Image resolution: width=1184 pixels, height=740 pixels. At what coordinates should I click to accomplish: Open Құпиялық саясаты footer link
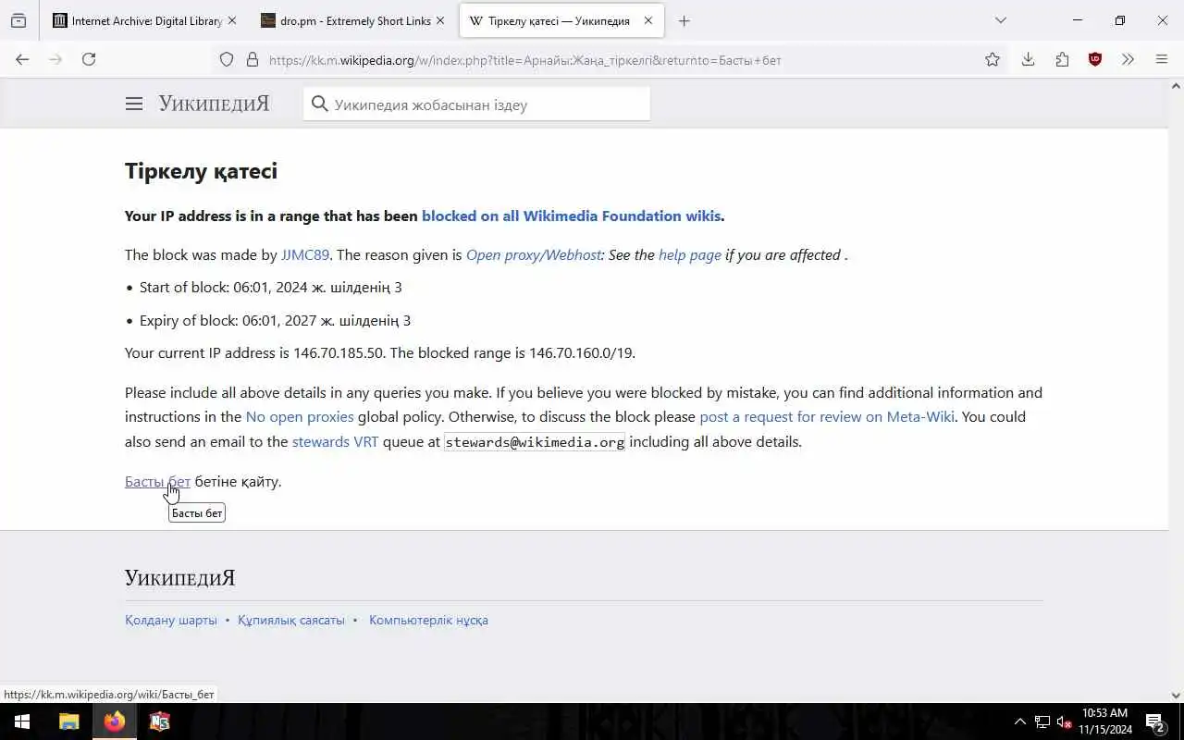click(x=291, y=620)
